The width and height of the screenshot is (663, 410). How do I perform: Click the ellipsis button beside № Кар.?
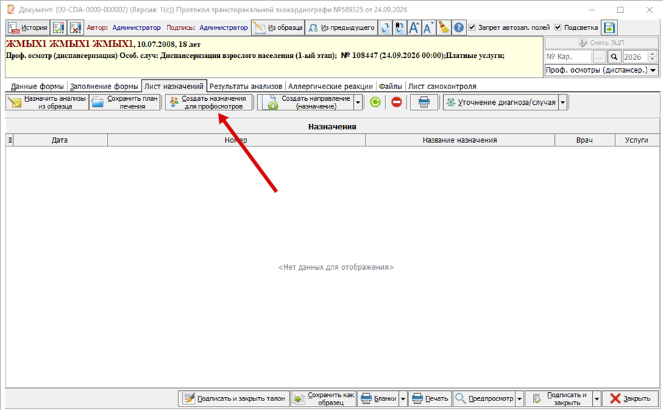coord(599,57)
